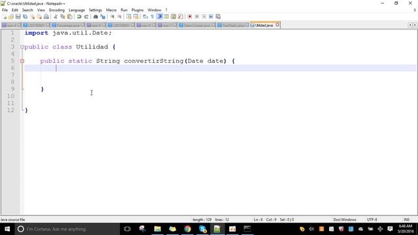Toggle show all characters pilcrow icon
The image size is (418, 235).
[152, 16]
